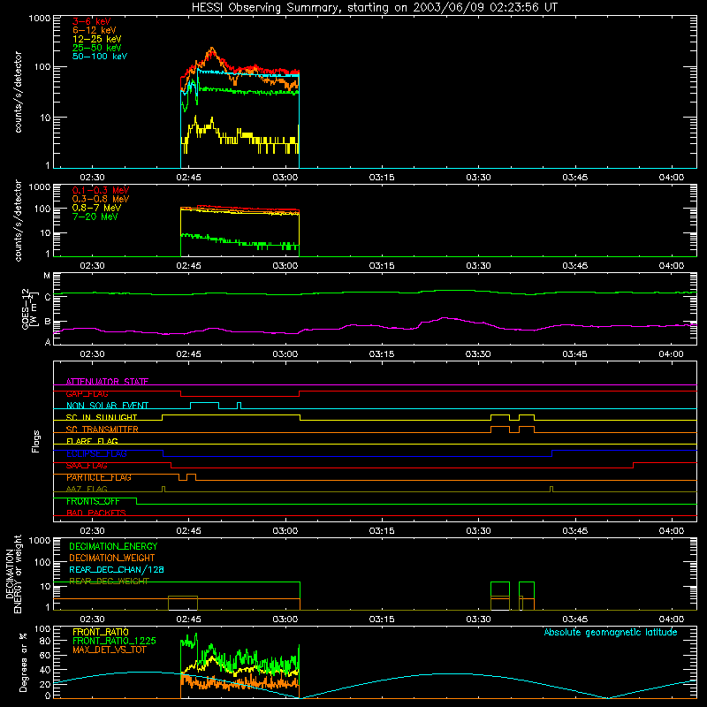Click the 'A' class tick on GOES axis

[x=48, y=342]
